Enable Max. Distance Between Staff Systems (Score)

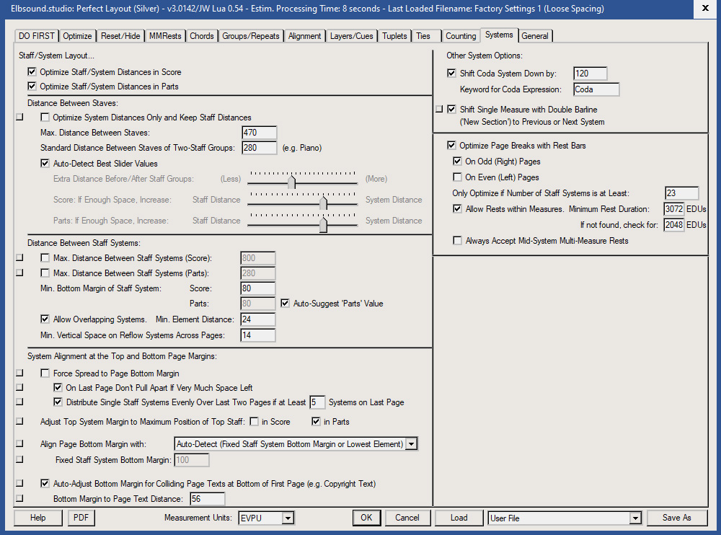click(45, 258)
